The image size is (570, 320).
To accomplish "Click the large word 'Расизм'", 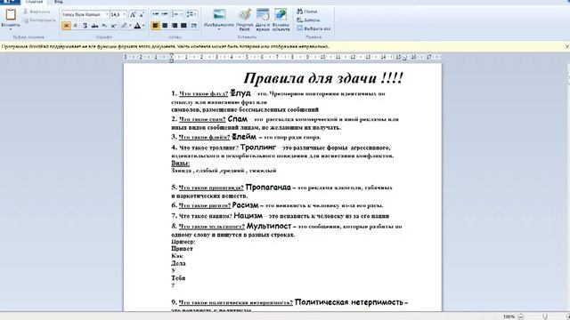I will click(246, 205).
